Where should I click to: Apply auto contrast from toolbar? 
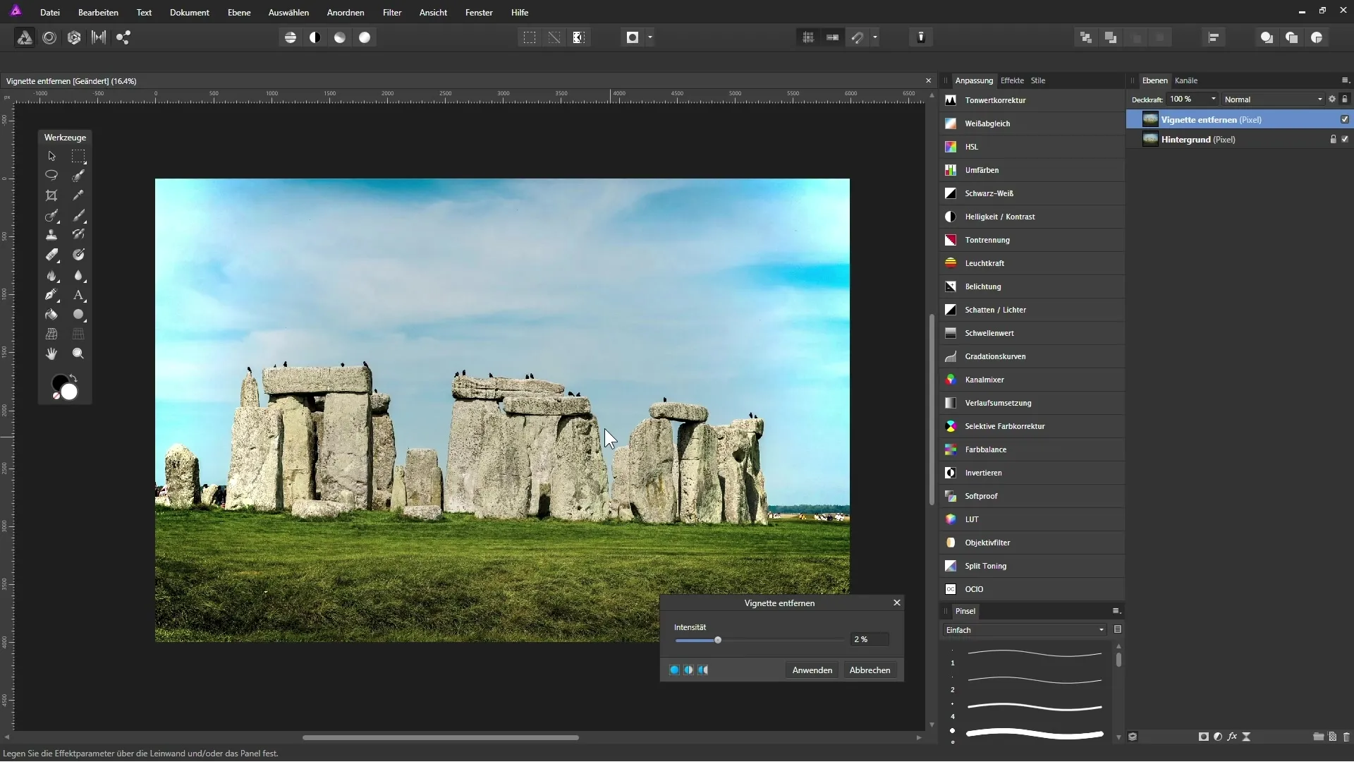315,38
